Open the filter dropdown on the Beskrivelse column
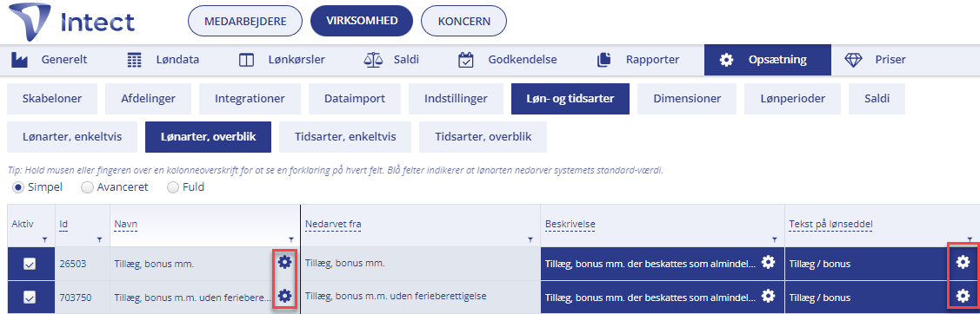The height and width of the screenshot is (314, 980). (x=775, y=239)
